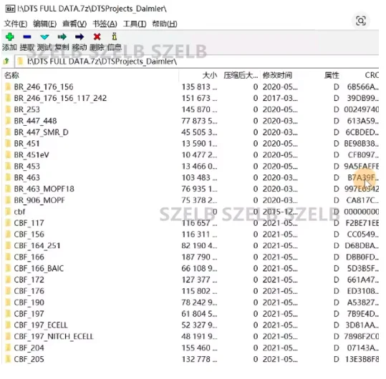This screenshot has width=386, height=379.
Task: Click folder icon of CBF_190 row
Action: [x=8, y=302]
